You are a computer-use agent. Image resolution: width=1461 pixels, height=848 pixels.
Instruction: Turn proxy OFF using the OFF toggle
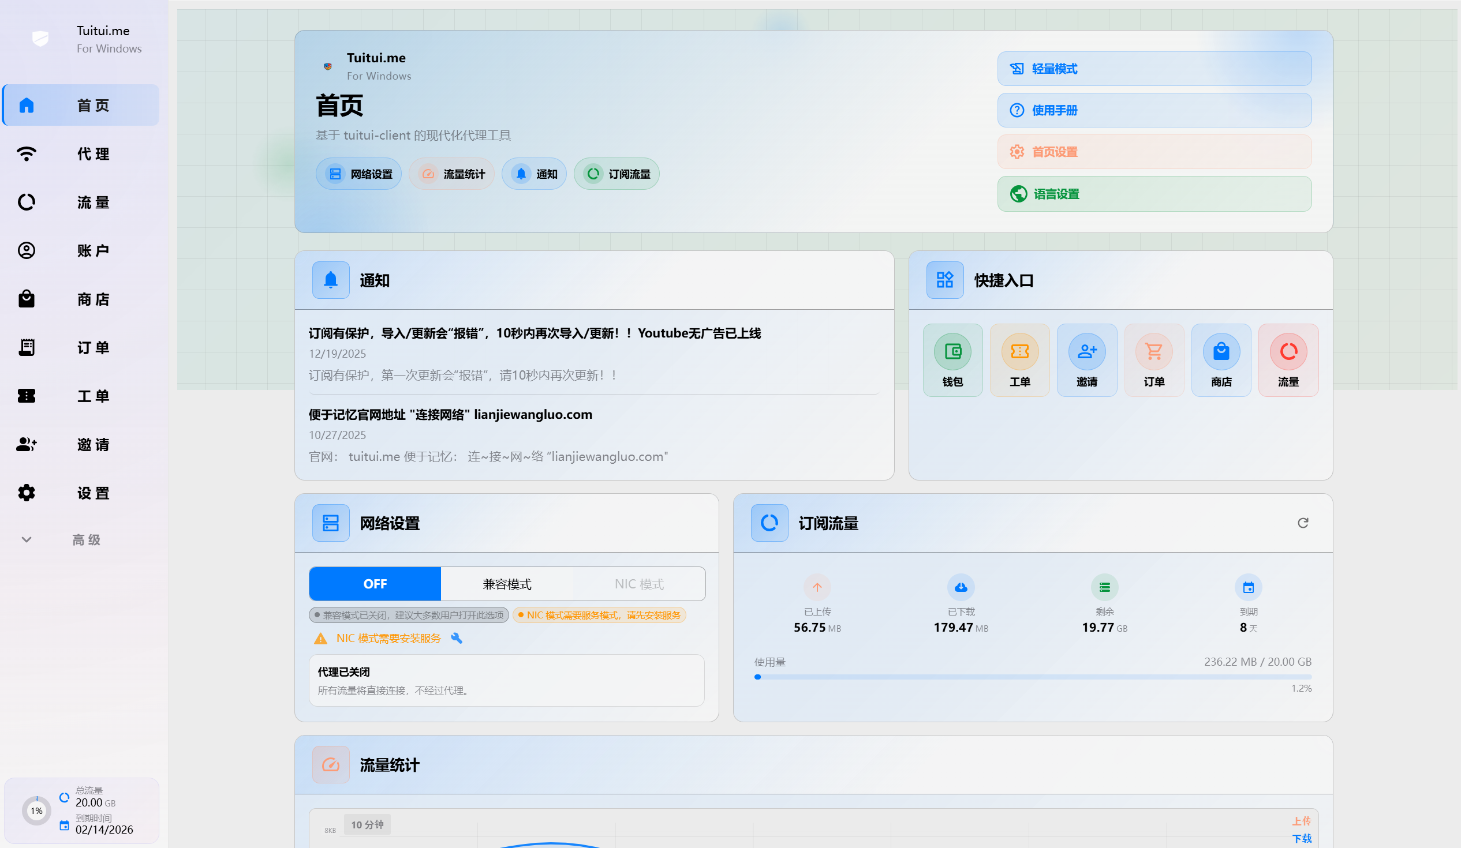pos(374,583)
